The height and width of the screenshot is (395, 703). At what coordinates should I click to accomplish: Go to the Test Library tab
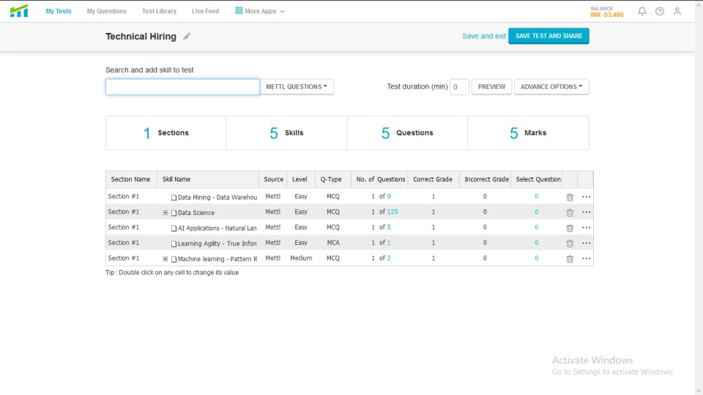159,12
